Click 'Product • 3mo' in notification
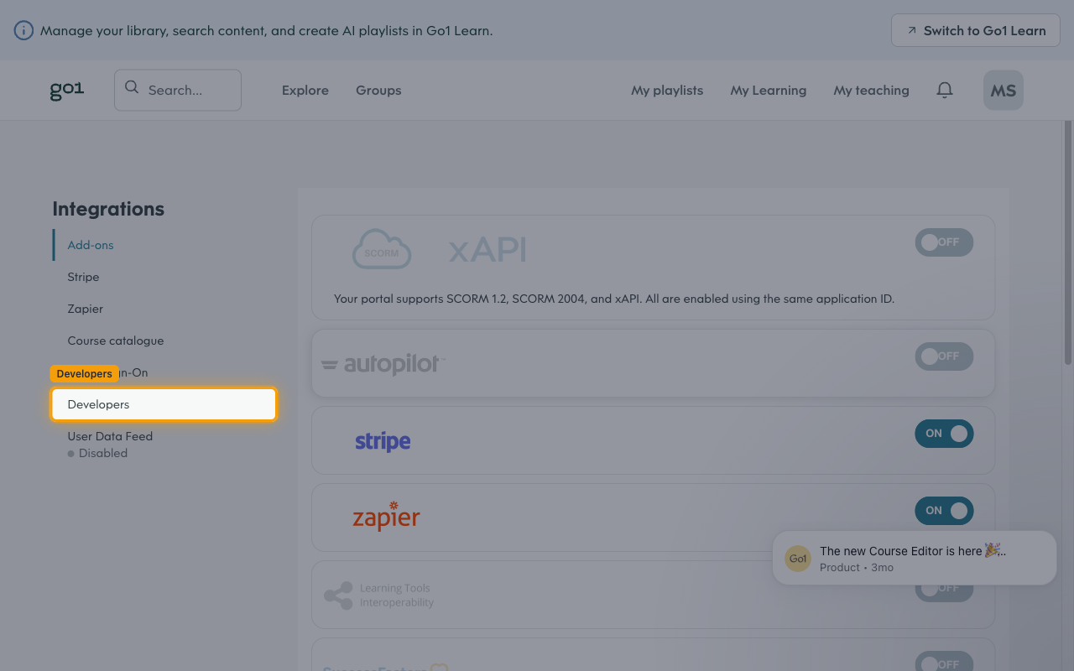Screen dimensions: 1074x671 [x=857, y=568]
